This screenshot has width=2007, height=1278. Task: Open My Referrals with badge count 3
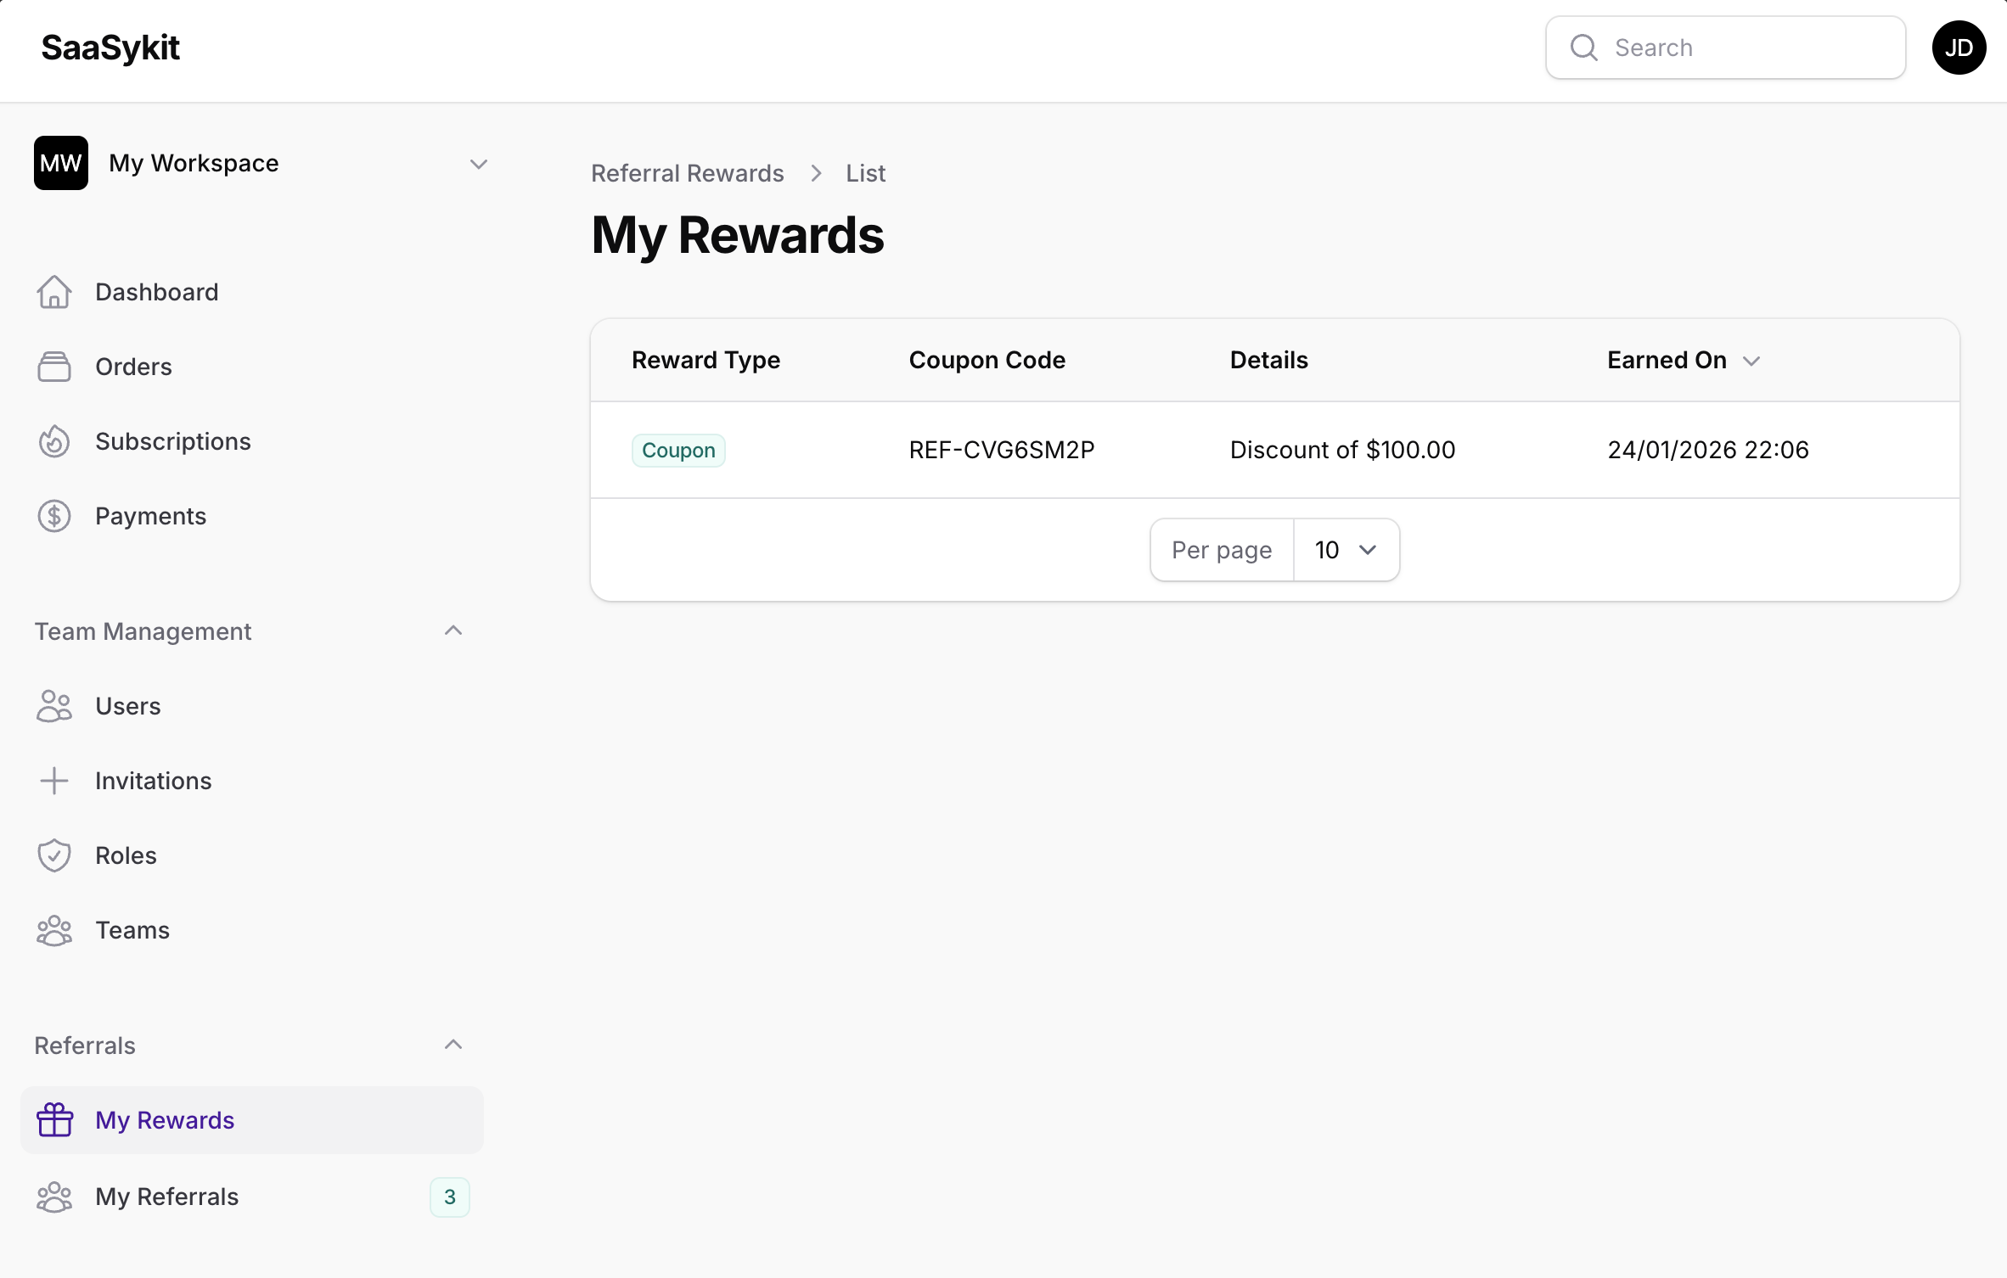[167, 1197]
